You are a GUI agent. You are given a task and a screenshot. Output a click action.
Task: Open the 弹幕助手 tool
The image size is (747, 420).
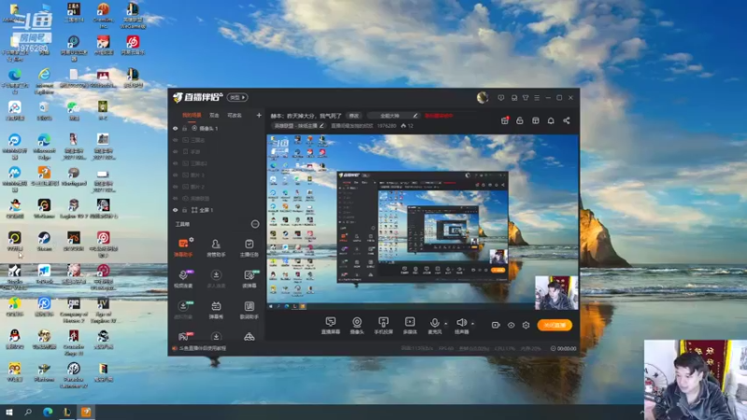(x=183, y=247)
